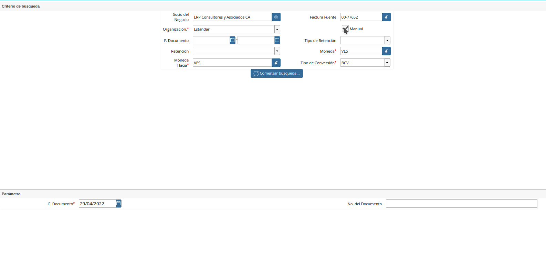546x263 pixels.
Task: Click the second F. Documento date field
Action: [256, 40]
